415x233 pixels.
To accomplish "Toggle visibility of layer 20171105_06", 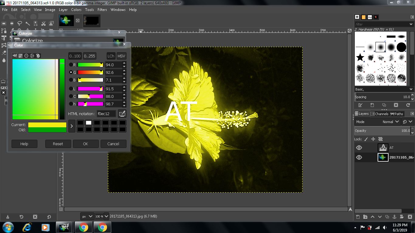I will (359, 157).
